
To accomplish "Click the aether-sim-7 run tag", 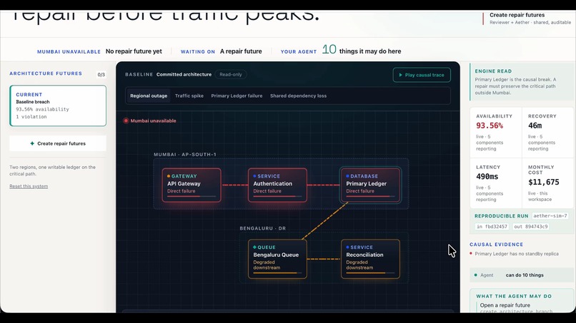I will [x=550, y=216].
